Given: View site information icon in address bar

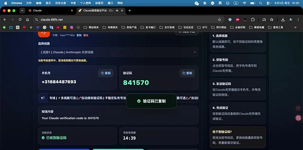Looking at the screenshot, I should click(x=37, y=20).
